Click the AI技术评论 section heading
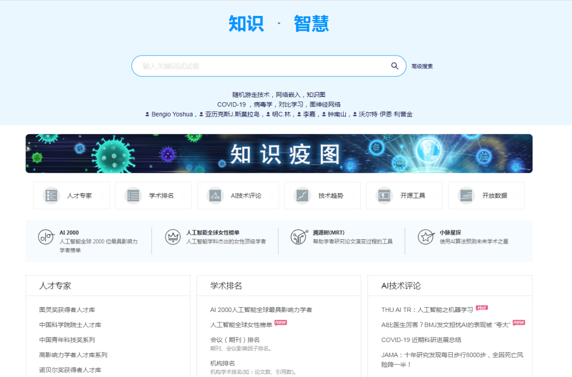The image size is (572, 377). pyautogui.click(x=401, y=286)
